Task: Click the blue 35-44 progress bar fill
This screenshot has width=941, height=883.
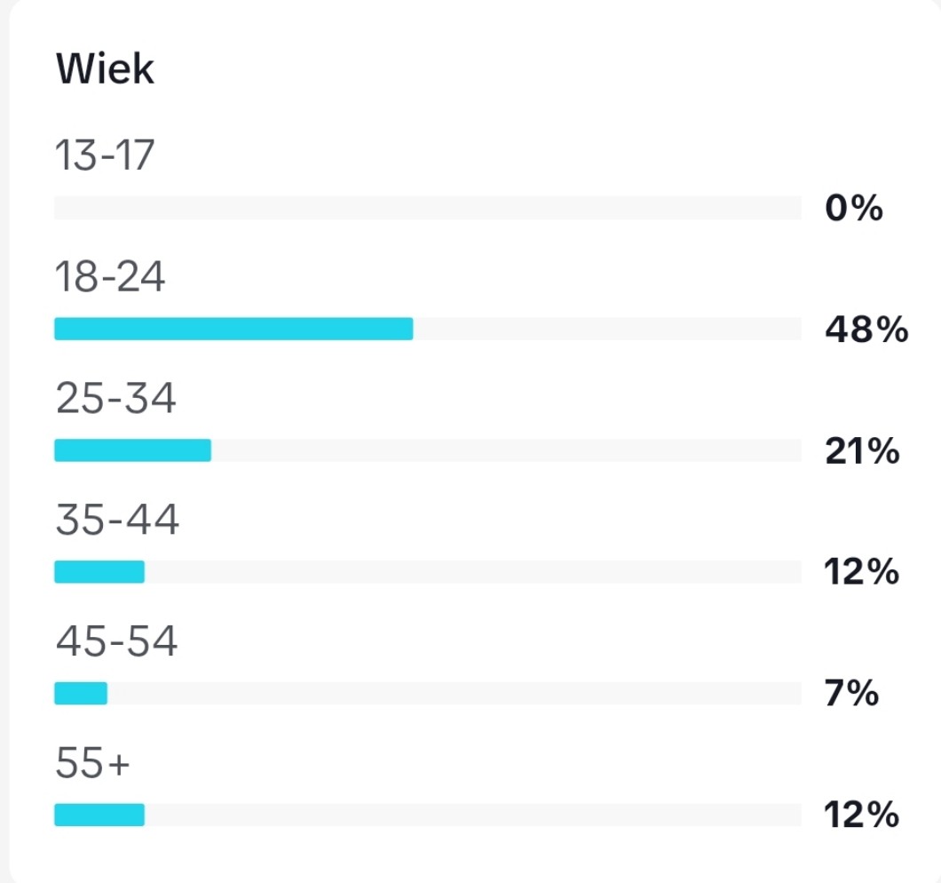Action: 99,572
